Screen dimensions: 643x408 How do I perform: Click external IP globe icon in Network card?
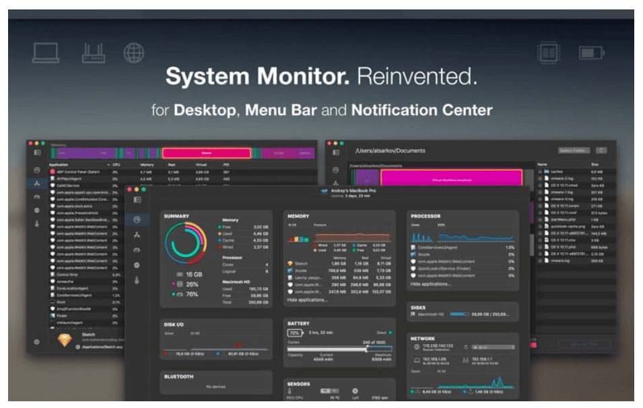pos(417,347)
